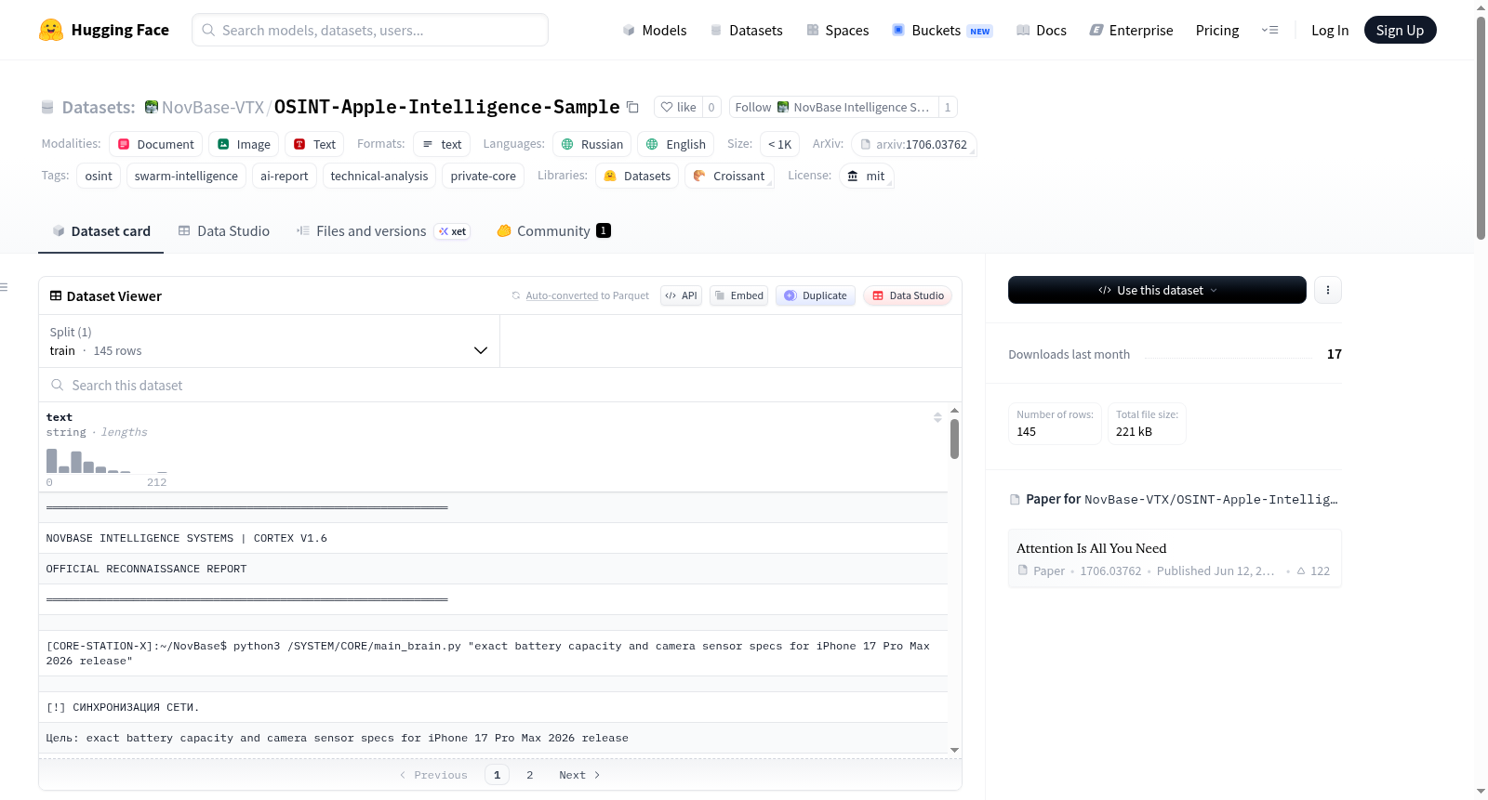Image resolution: width=1488 pixels, height=800 pixels.
Task: Go to page 2 of dataset rows
Action: coord(530,775)
